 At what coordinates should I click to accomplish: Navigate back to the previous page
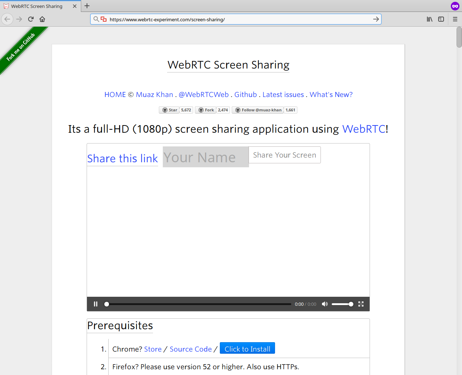(7, 19)
